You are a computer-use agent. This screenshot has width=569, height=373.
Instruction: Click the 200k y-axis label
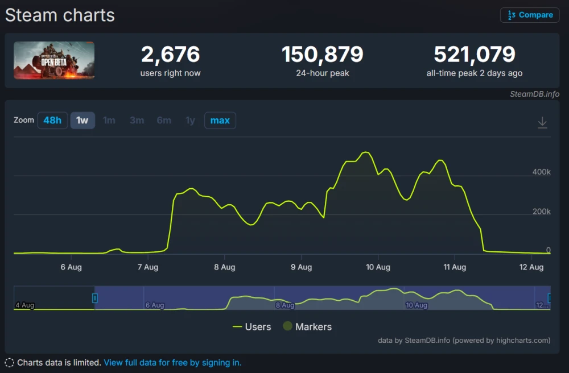click(542, 212)
